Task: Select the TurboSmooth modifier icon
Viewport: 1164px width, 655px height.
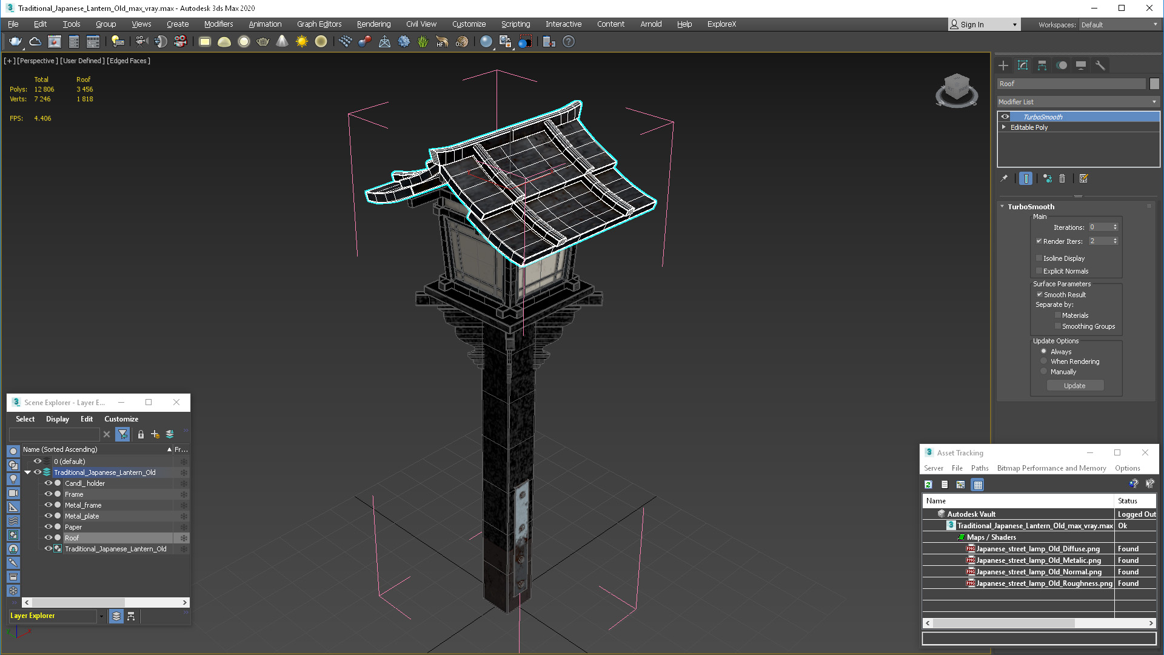Action: tap(1006, 116)
